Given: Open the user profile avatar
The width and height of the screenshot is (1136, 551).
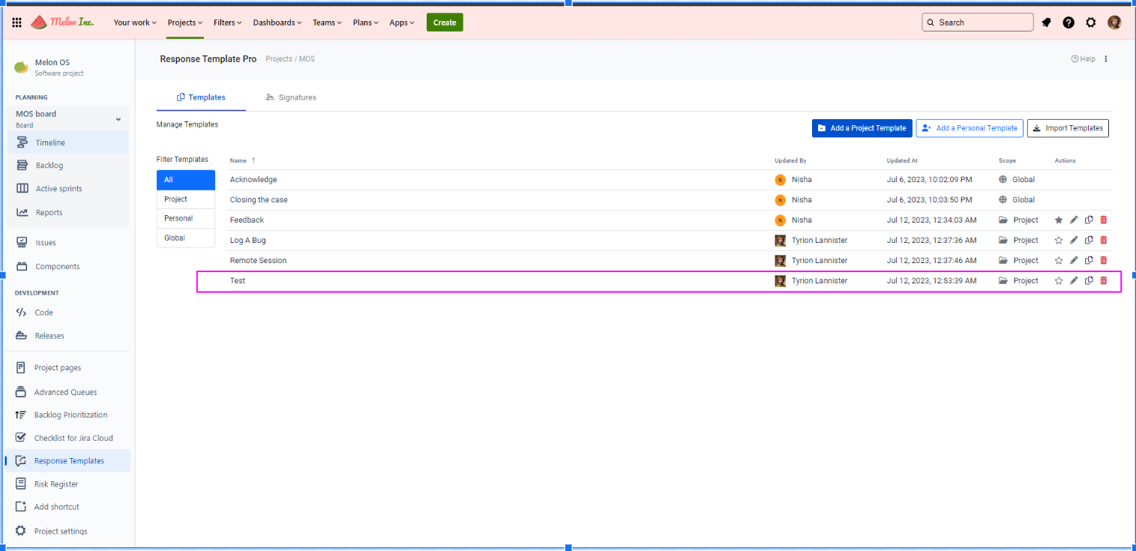Looking at the screenshot, I should [1114, 22].
